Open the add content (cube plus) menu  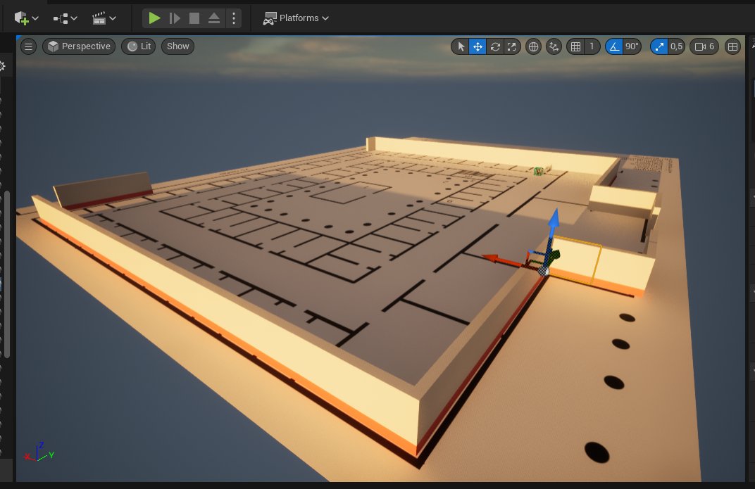pos(26,18)
